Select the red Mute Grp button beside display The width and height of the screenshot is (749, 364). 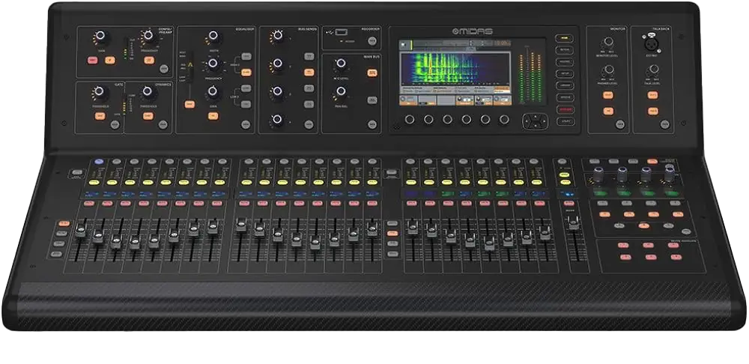click(562, 109)
